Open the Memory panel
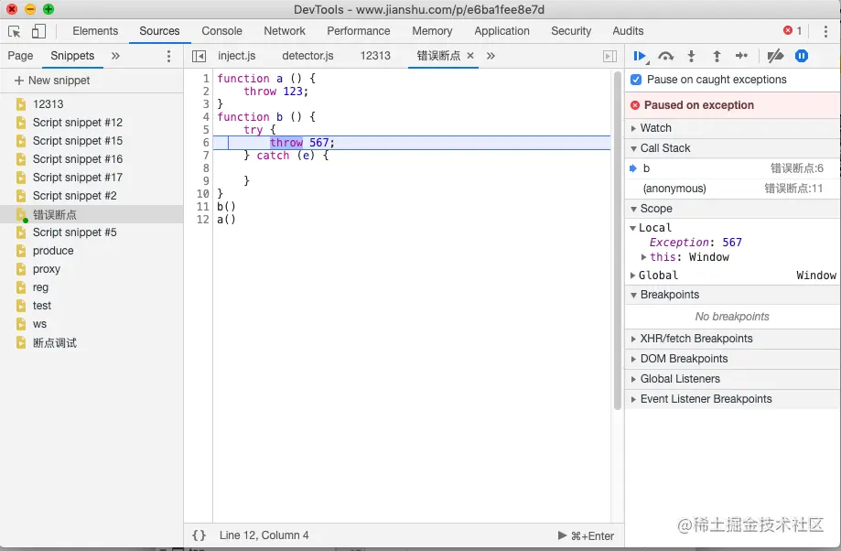The image size is (841, 551). pos(432,31)
